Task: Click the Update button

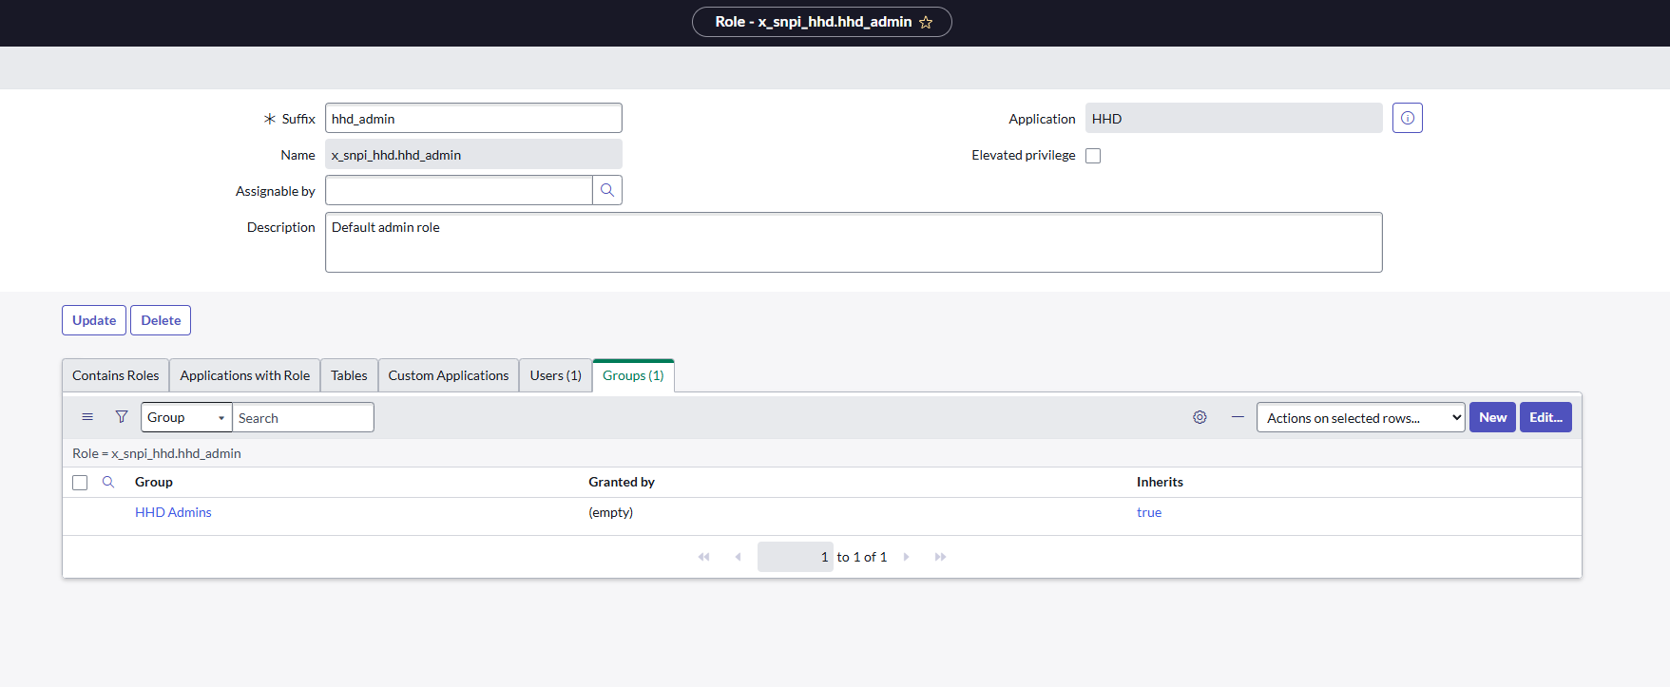Action: (94, 320)
